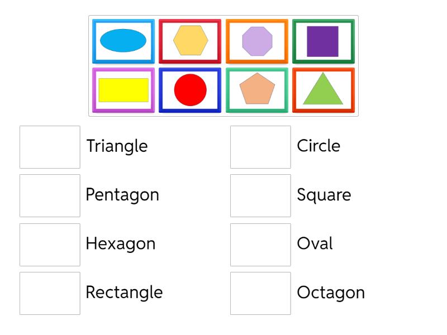Click the empty answer box beside Triangle

tap(49, 146)
